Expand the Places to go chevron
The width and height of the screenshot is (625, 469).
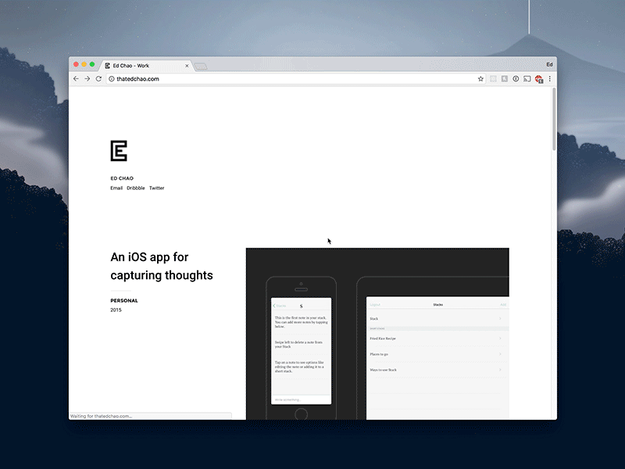pyautogui.click(x=500, y=353)
